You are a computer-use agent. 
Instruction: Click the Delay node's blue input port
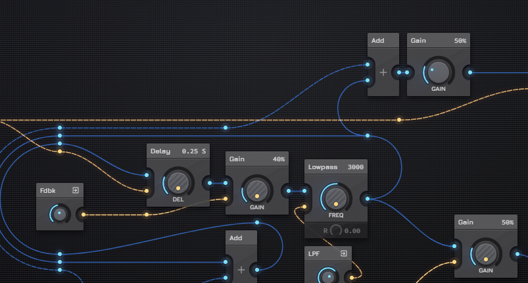(x=147, y=175)
